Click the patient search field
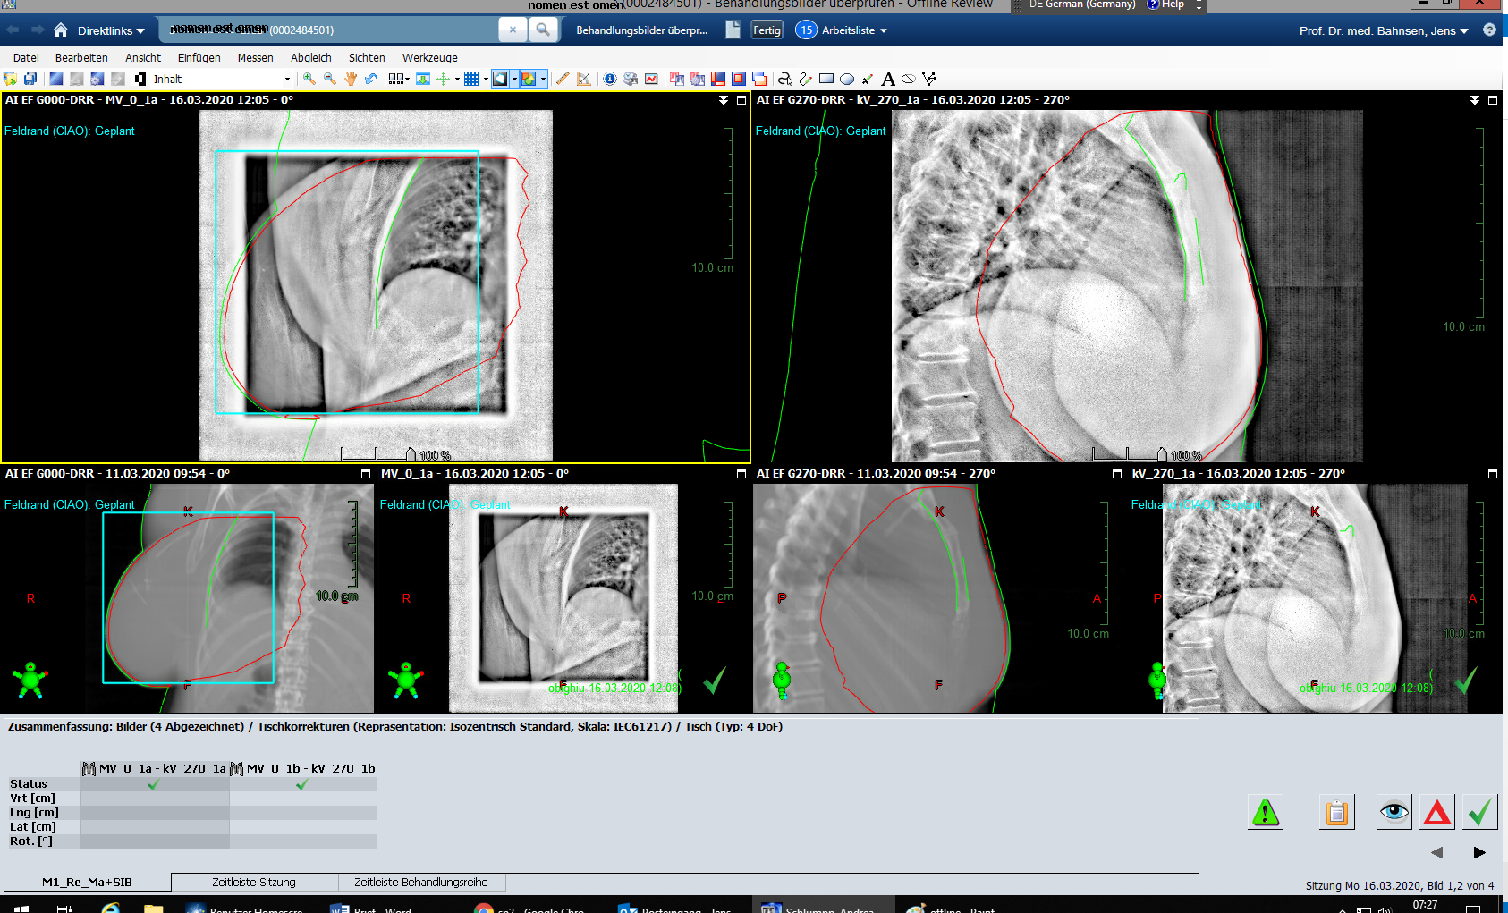This screenshot has height=913, width=1508. pyautogui.click(x=331, y=30)
